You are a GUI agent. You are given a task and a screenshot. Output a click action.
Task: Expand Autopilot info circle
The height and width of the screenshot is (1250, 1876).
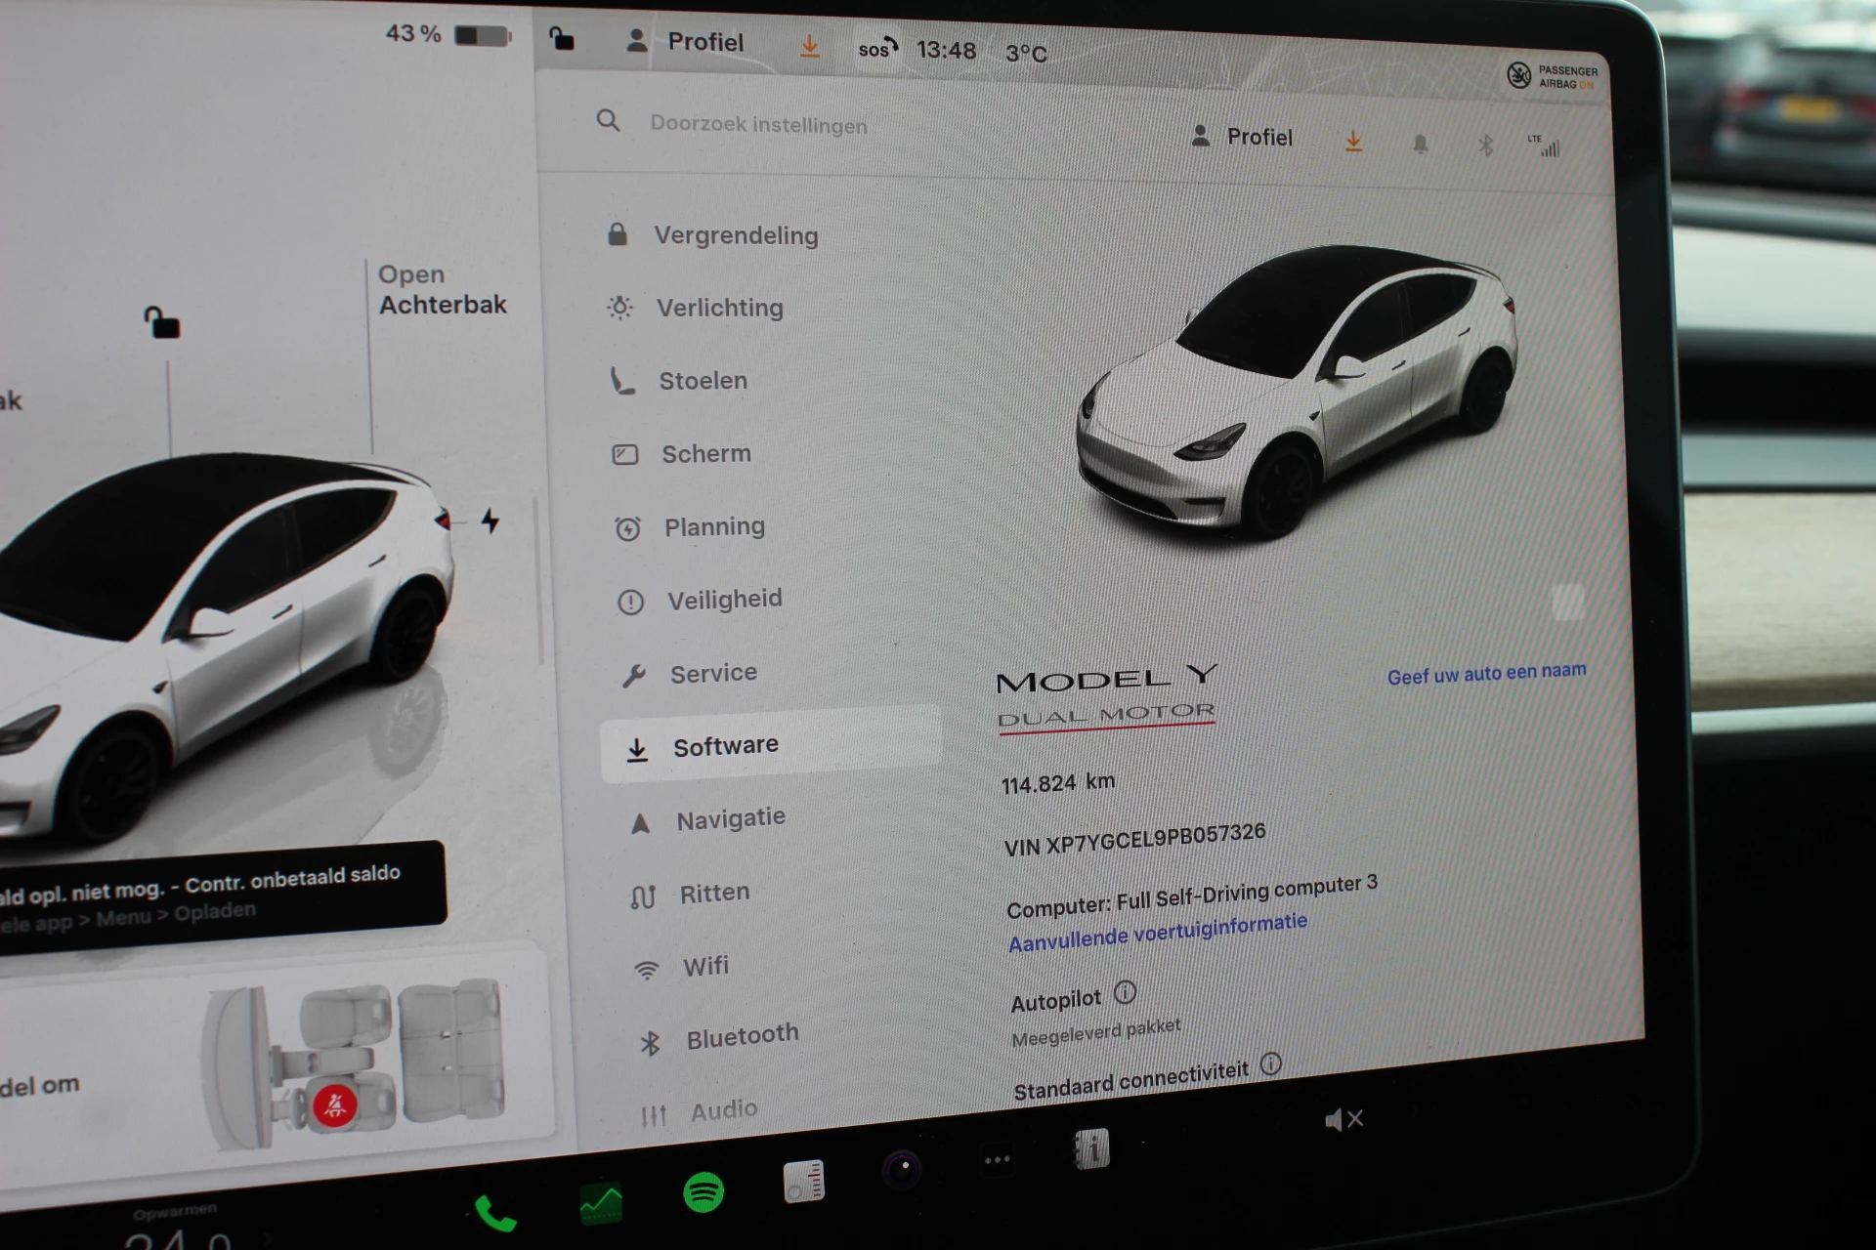coord(1126,993)
